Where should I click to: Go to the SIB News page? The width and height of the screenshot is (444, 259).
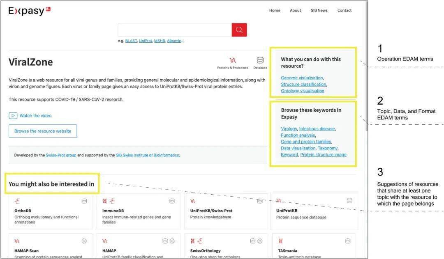(319, 11)
